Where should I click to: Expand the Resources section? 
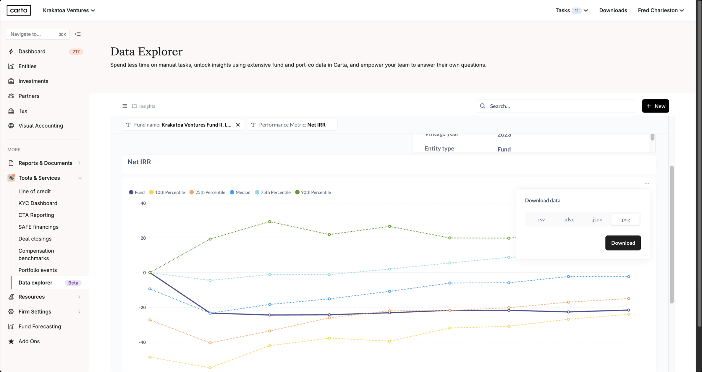coord(31,297)
